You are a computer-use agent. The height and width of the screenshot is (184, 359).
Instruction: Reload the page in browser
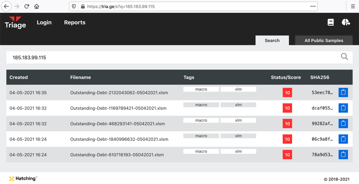point(27,6)
